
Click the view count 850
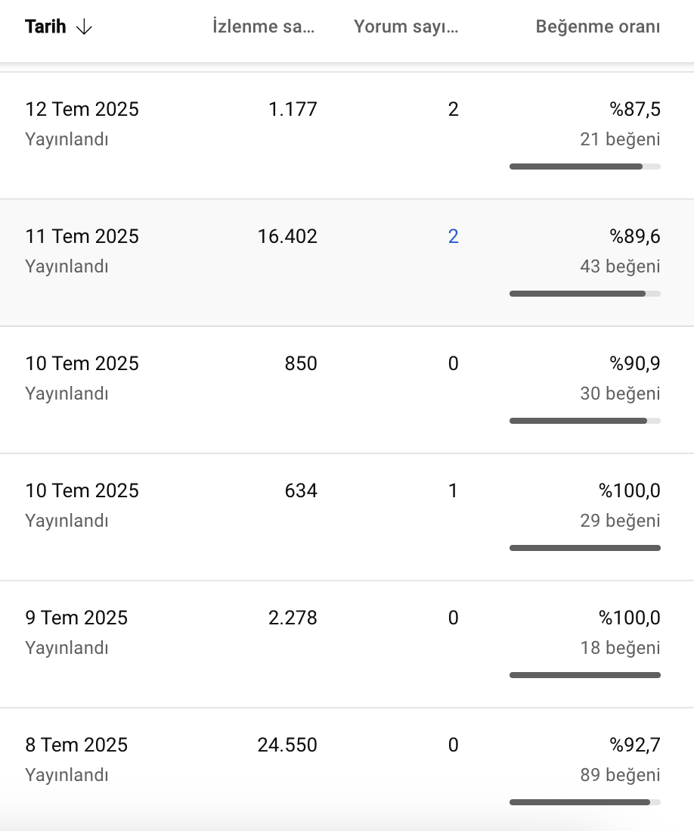(301, 363)
